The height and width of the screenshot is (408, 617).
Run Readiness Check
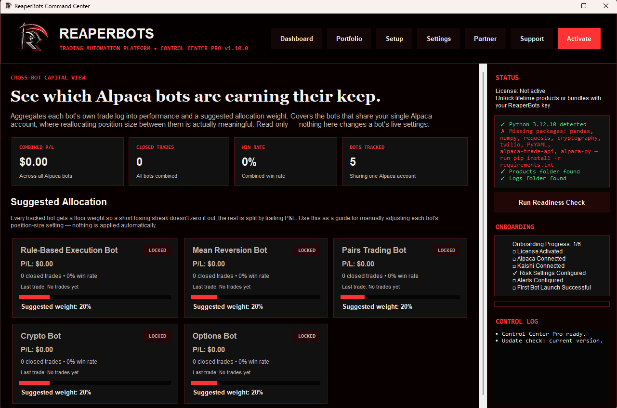coord(551,202)
